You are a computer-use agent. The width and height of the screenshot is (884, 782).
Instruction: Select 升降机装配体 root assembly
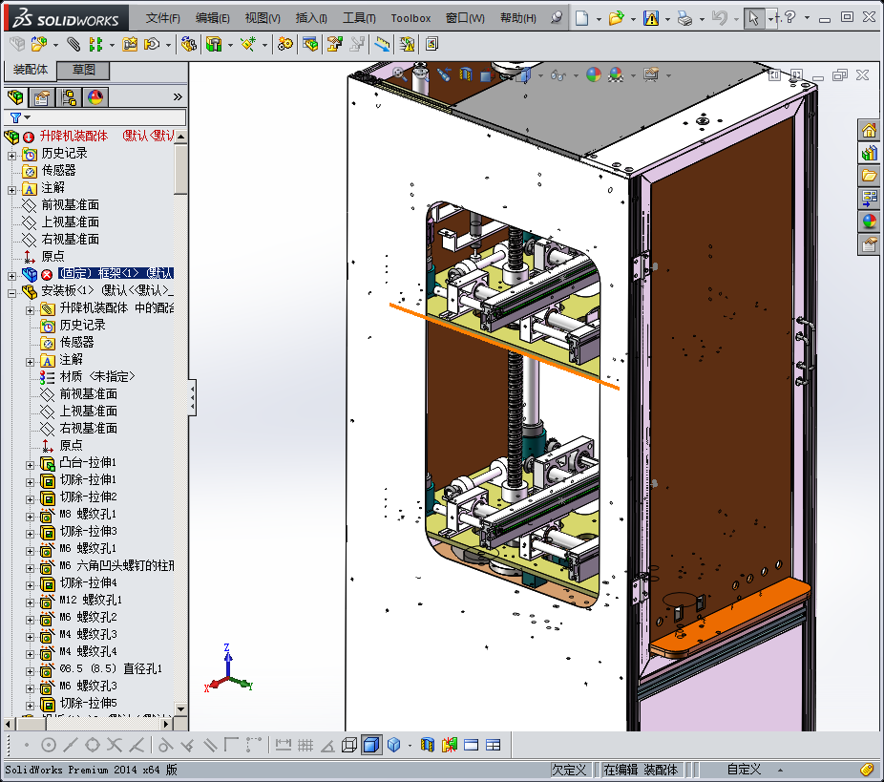(74, 136)
